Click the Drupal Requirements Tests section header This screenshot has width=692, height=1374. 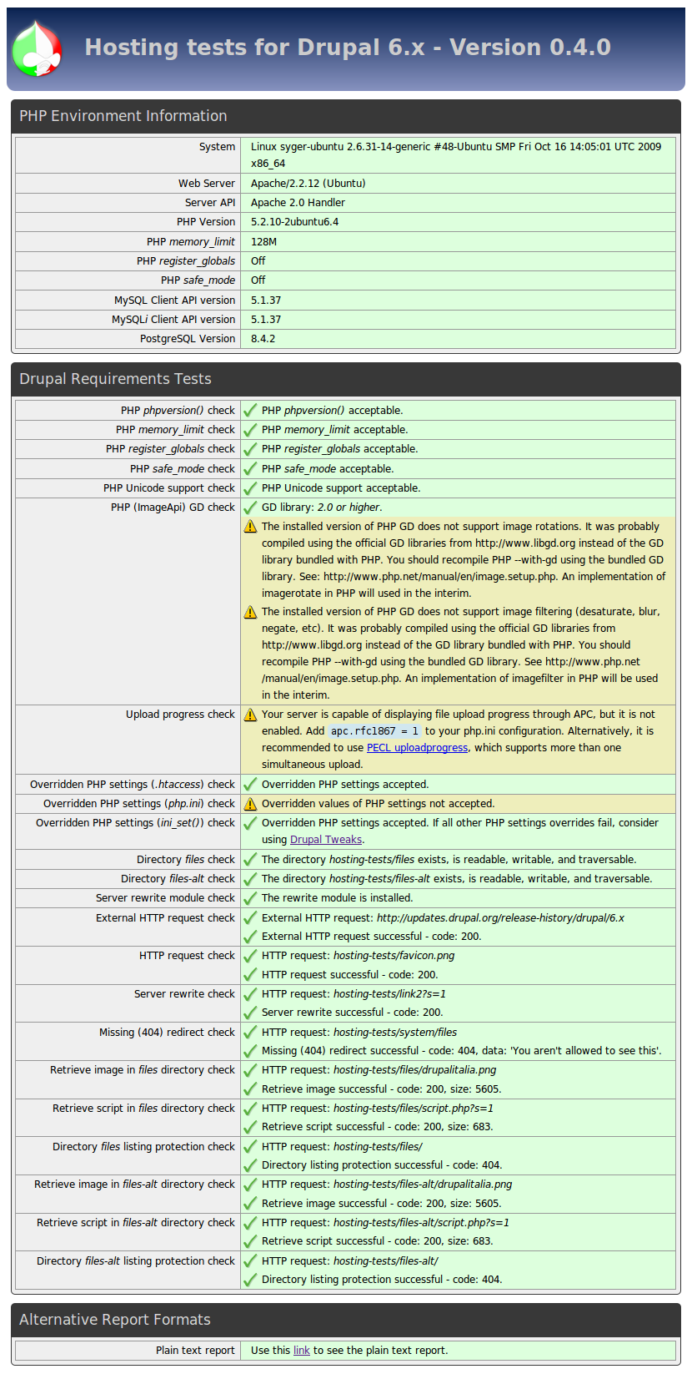point(346,379)
